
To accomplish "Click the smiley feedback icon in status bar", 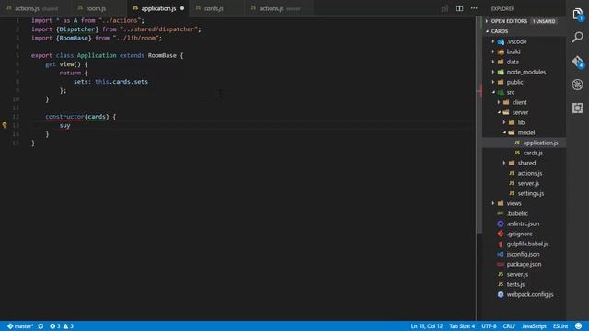I will (x=579, y=326).
